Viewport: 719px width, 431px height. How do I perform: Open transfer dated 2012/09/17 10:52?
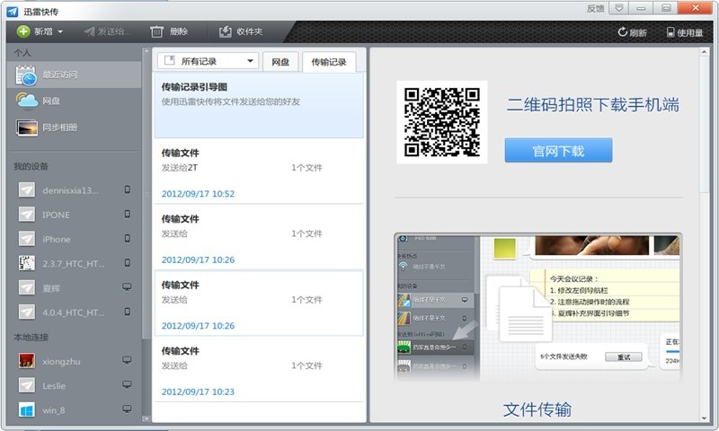click(x=259, y=172)
